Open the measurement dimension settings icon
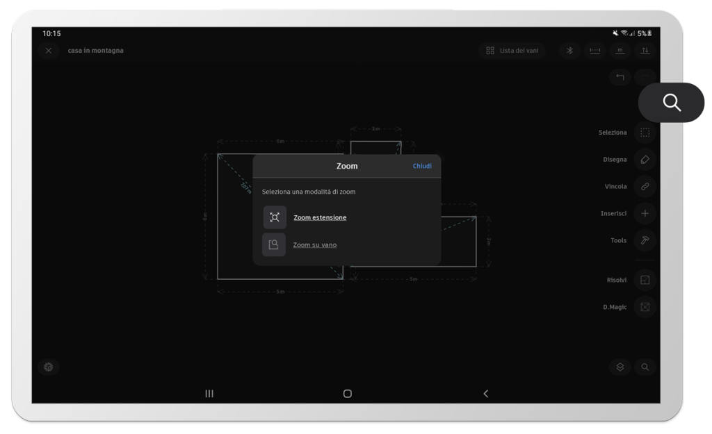Screen dimensions: 712x434 click(595, 50)
